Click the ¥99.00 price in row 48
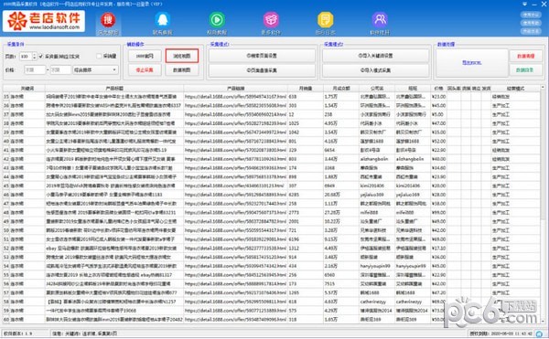Image resolution: width=549 pixels, height=339 pixels. tap(438, 213)
